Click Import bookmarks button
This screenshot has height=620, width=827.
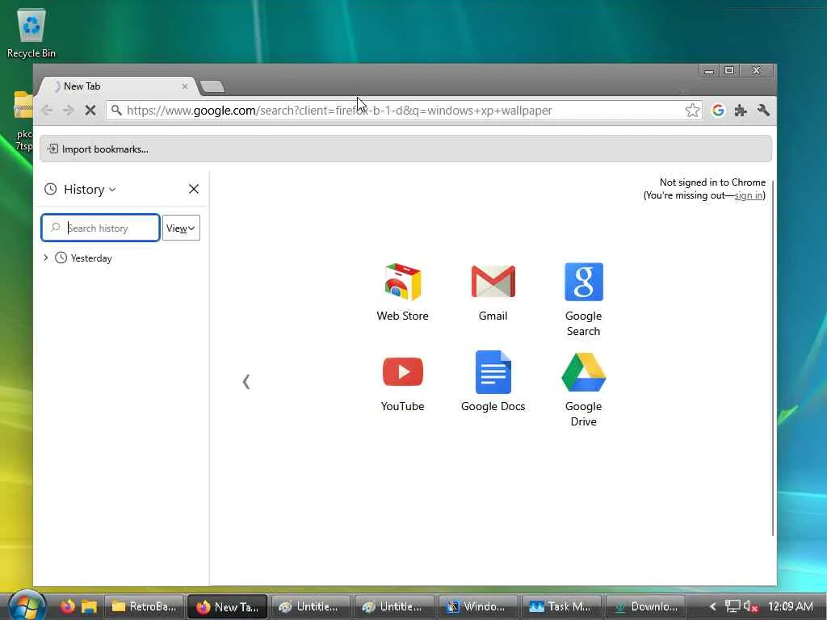98,149
